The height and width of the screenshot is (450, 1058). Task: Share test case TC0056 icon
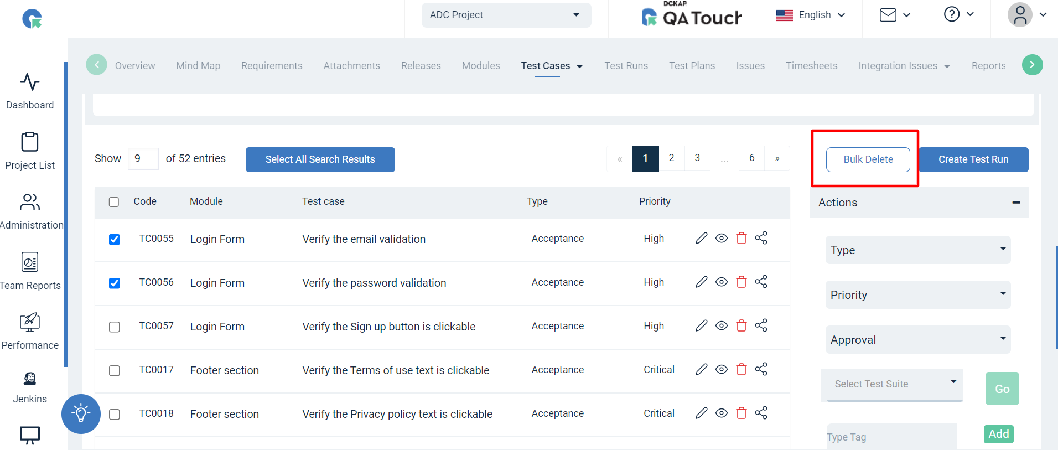coord(761,282)
